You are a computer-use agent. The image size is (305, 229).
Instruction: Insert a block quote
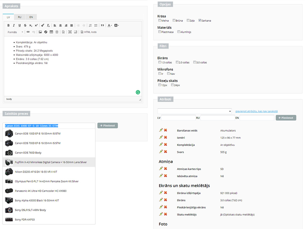point(102,25)
